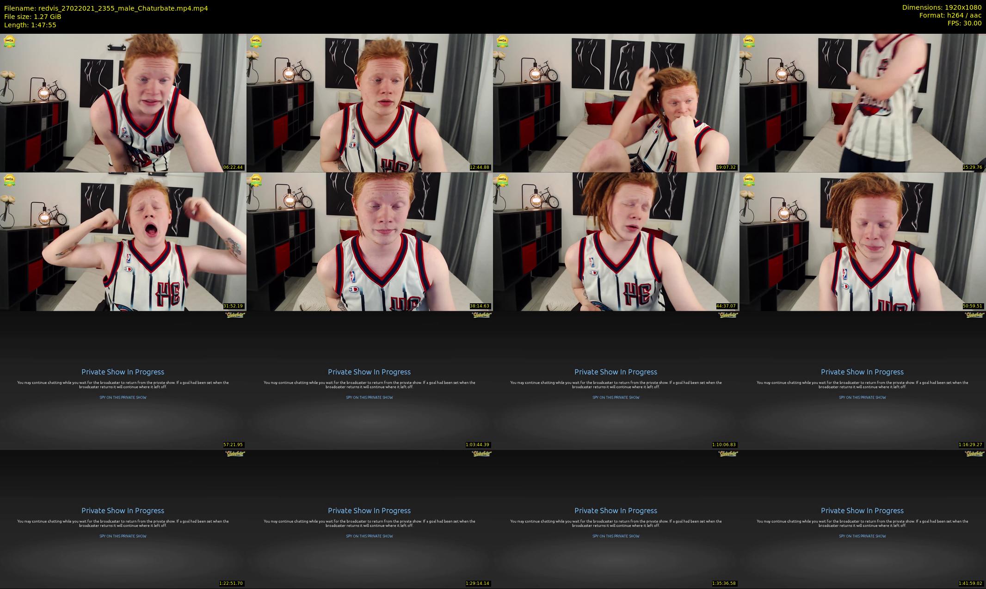Select the yawning thumbnail at 31:52

coord(123,241)
